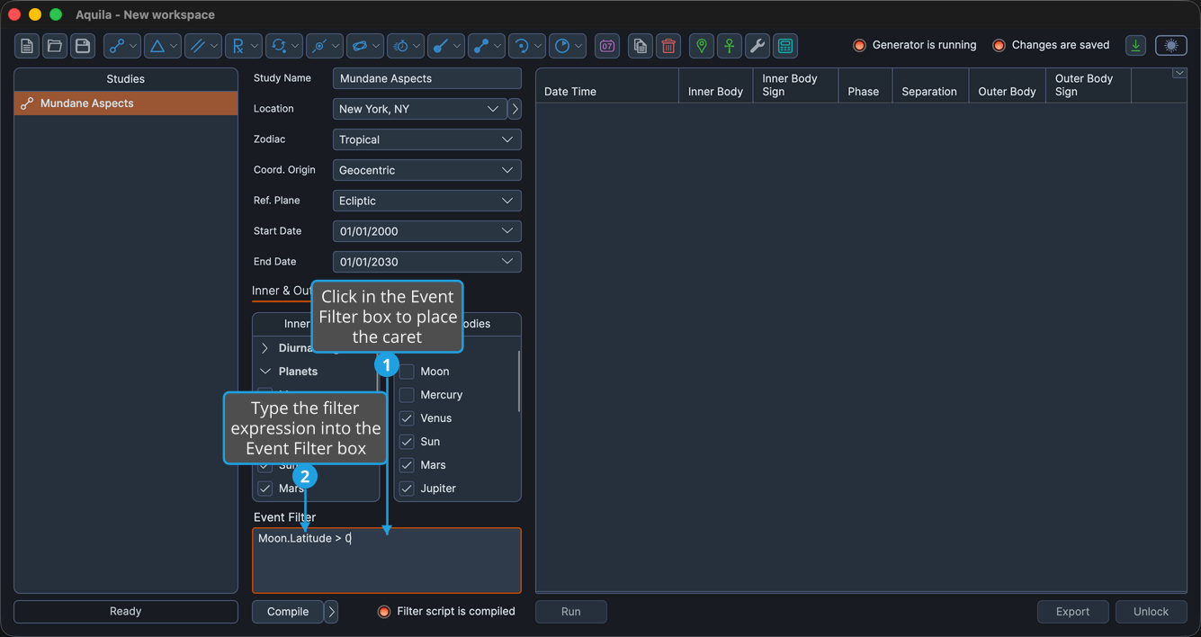Open the Zodiac dropdown set to Tropical
The height and width of the screenshot is (637, 1201).
tap(426, 139)
